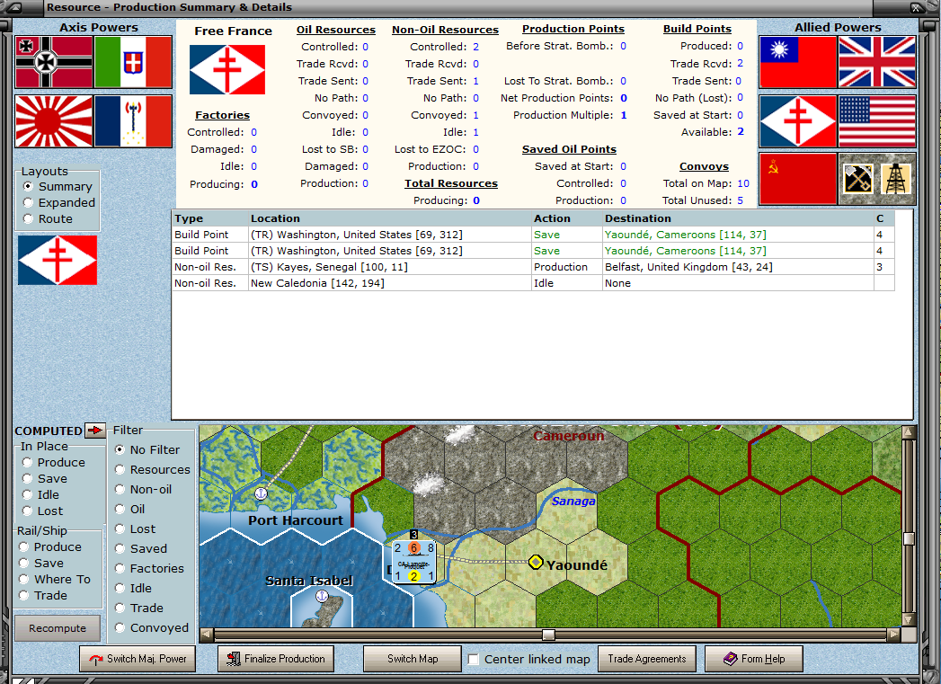Screen dimensions: 941x684
Task: Click the Type column header
Action: coord(210,218)
